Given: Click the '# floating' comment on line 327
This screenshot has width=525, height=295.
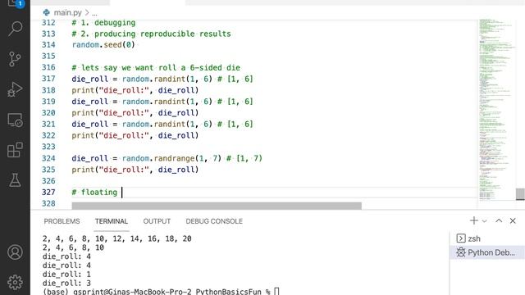Looking at the screenshot, I should click(x=94, y=193).
